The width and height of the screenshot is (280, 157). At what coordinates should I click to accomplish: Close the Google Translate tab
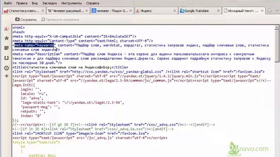pyautogui.click(x=218, y=11)
